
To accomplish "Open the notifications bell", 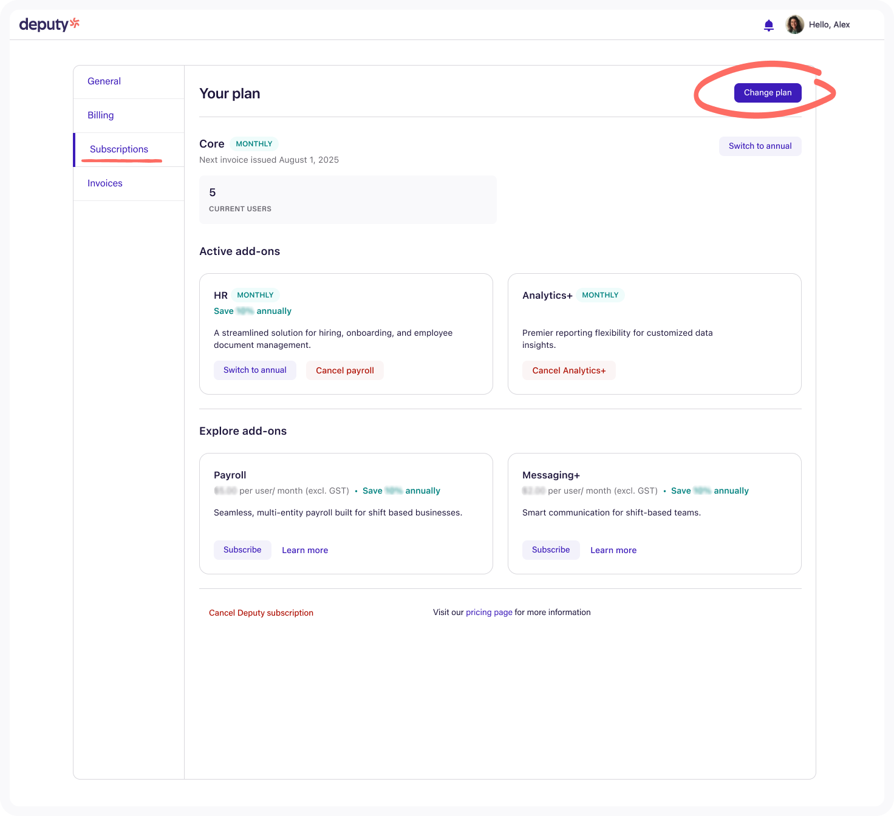I will pyautogui.click(x=768, y=25).
